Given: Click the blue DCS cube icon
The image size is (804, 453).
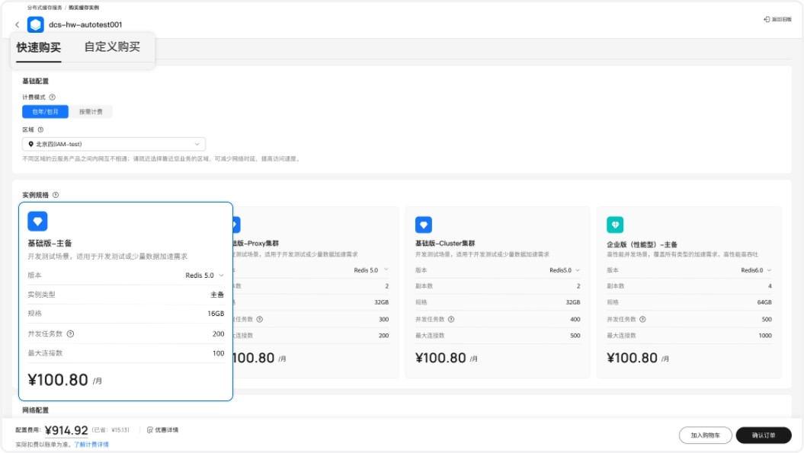Looking at the screenshot, I should (36, 25).
